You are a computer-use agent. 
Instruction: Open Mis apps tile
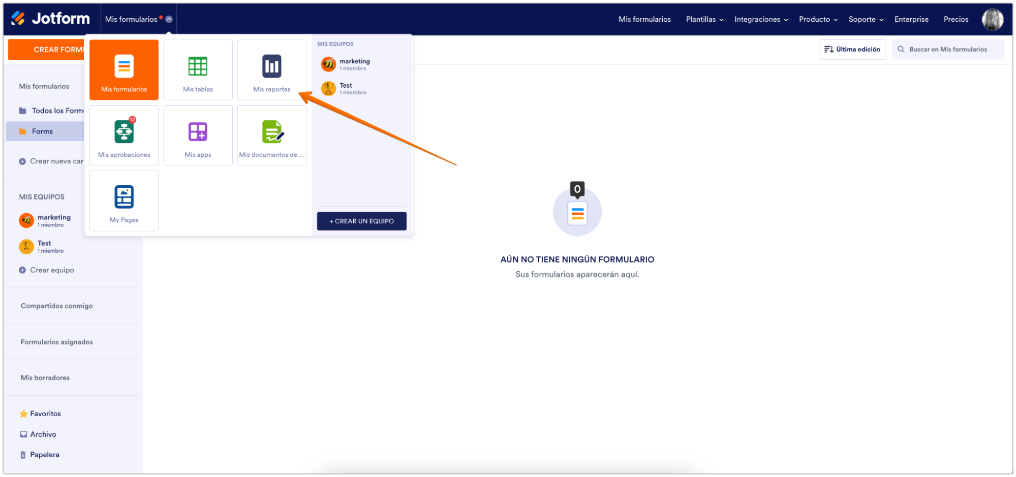198,135
